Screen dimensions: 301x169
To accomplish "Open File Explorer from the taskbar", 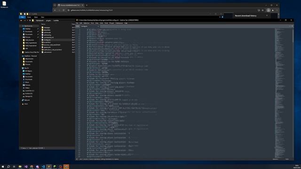I will (20, 167).
